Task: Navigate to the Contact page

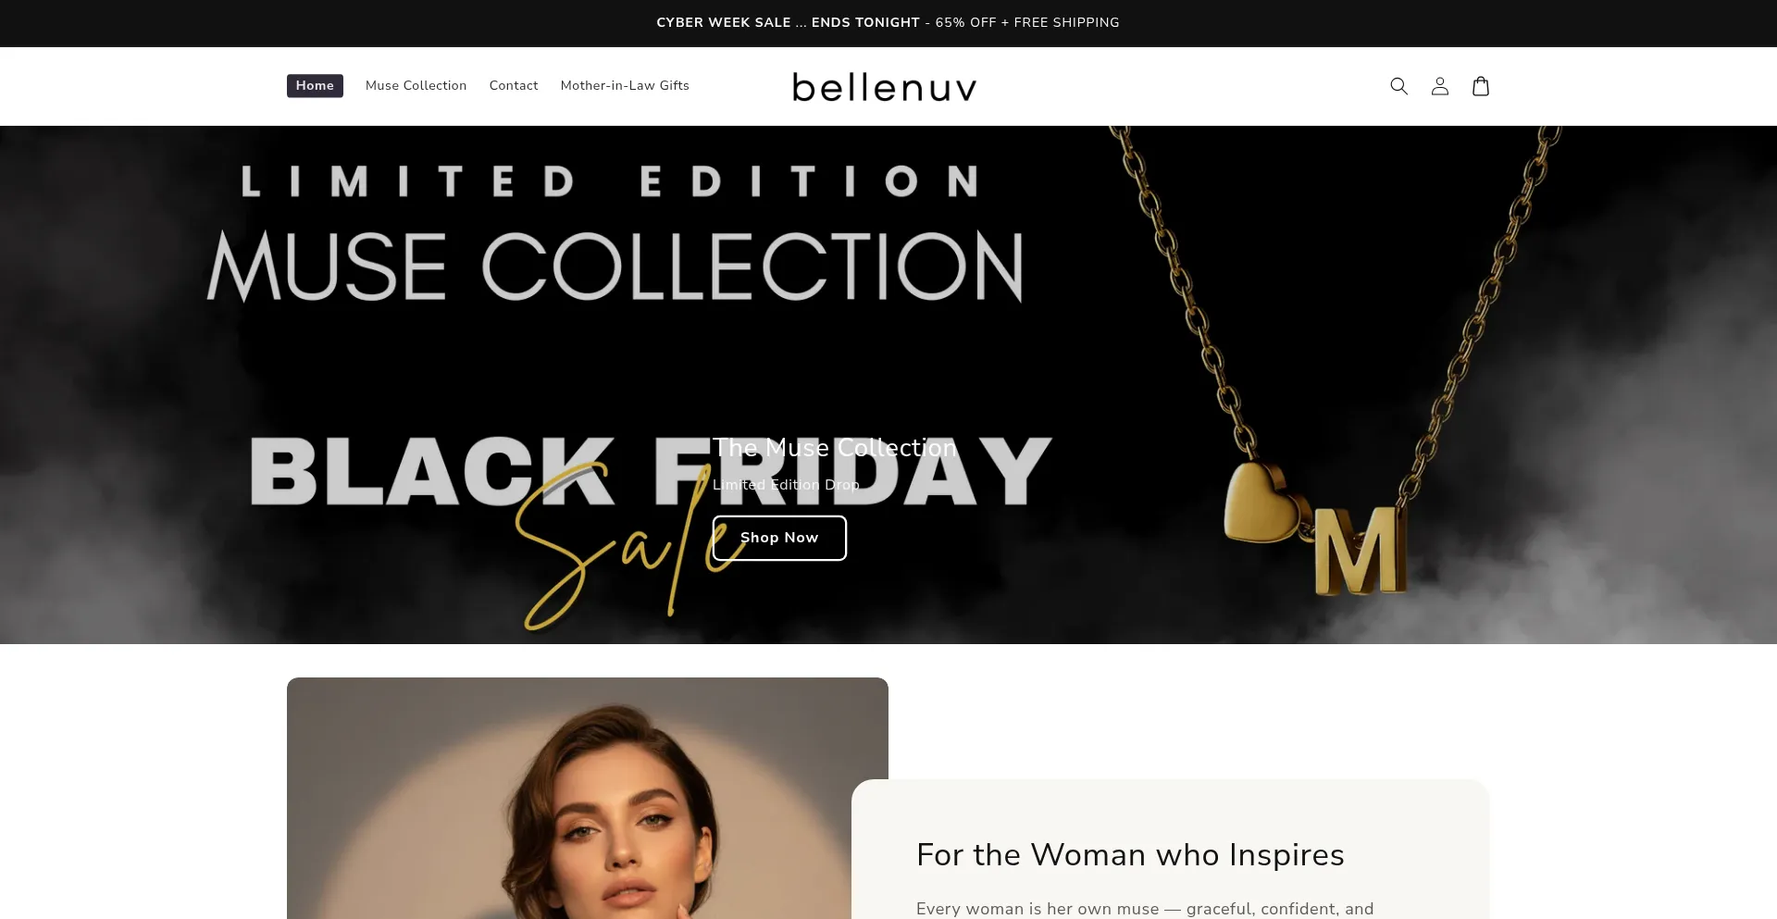Action: point(513,85)
